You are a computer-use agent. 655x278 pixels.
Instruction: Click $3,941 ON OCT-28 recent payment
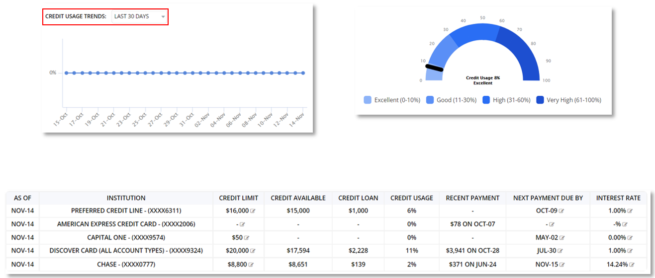472,251
